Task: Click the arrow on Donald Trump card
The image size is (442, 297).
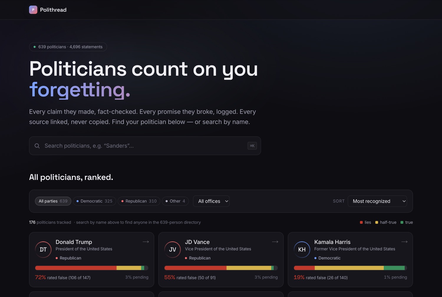Action: coord(146,242)
